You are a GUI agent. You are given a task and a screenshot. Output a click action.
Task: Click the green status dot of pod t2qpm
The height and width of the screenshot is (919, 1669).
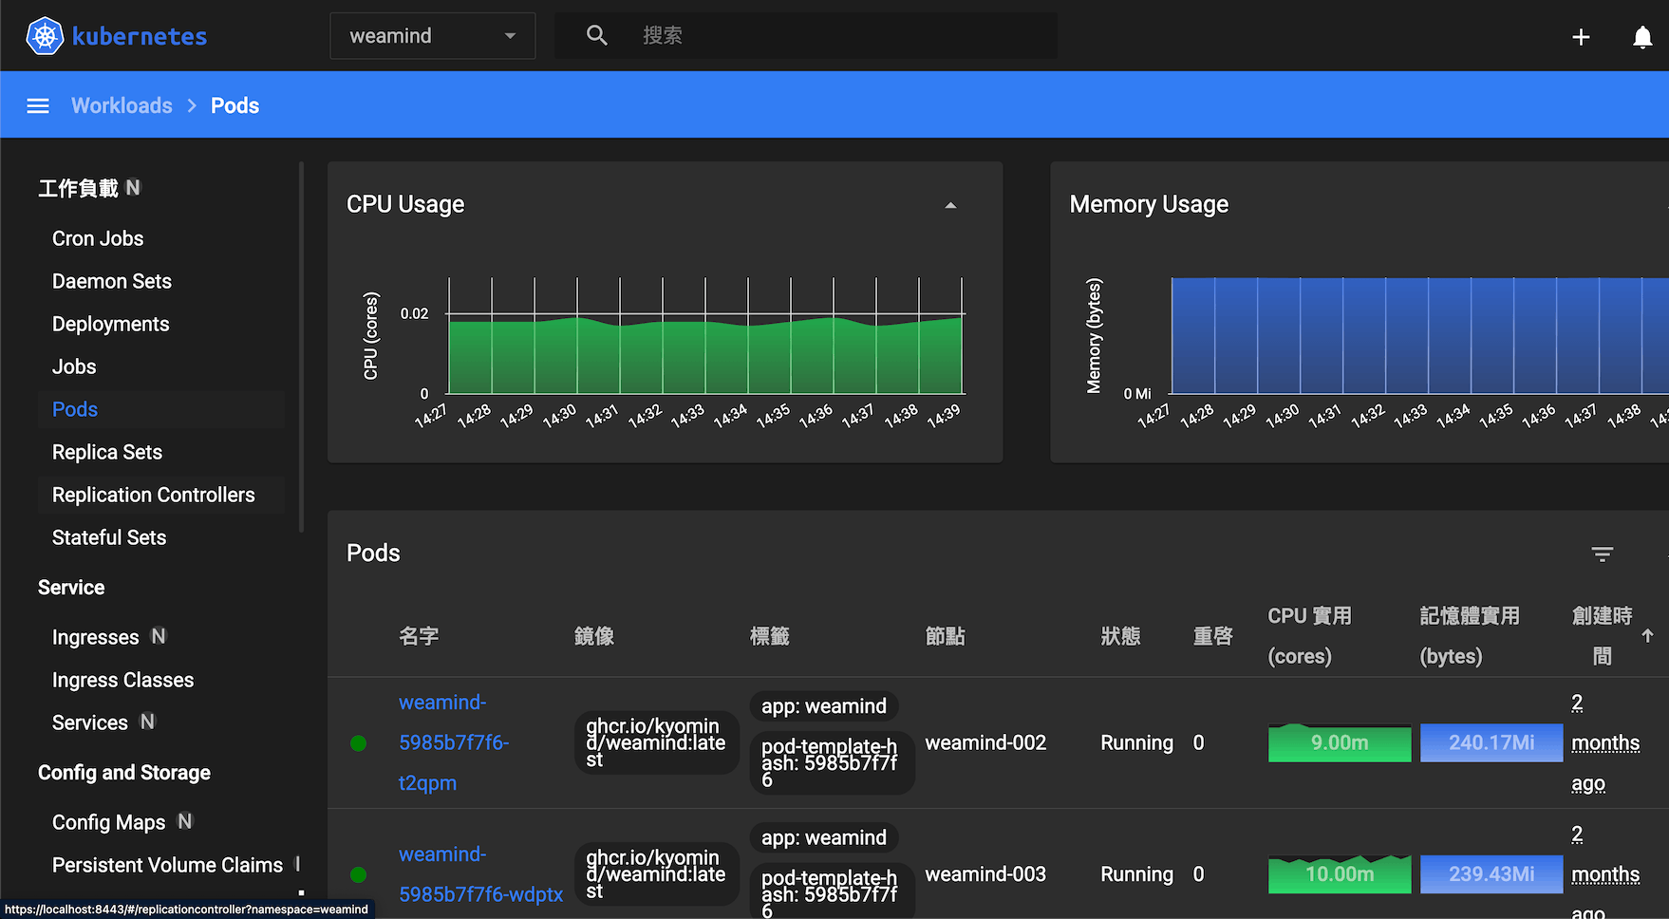point(358,742)
